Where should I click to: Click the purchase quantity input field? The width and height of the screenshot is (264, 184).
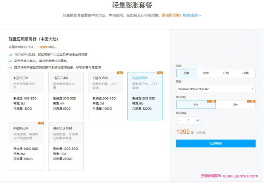[189, 120]
